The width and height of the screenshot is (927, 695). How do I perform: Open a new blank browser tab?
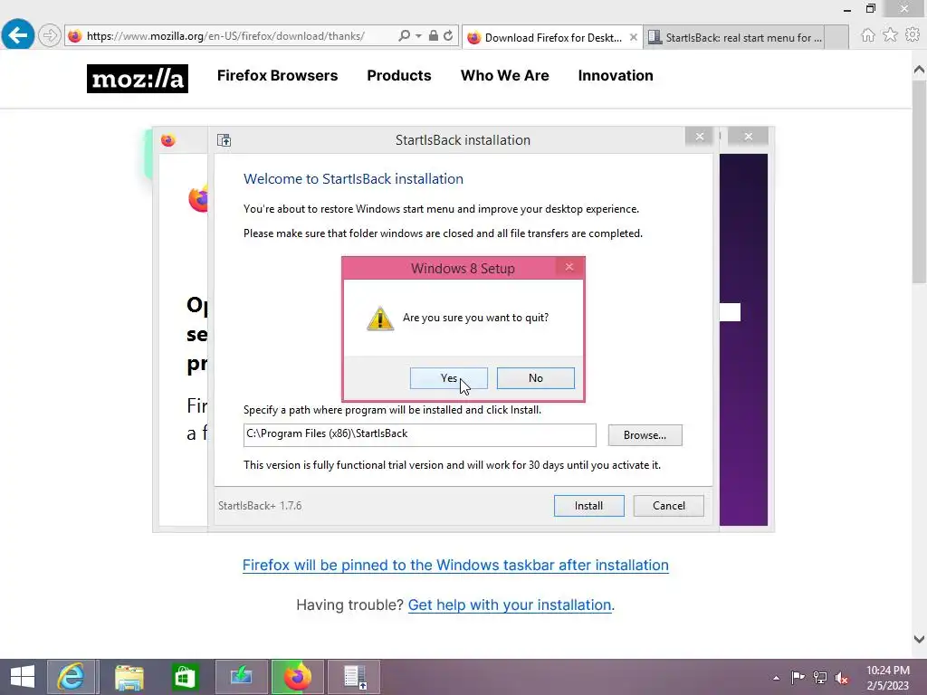(836, 37)
